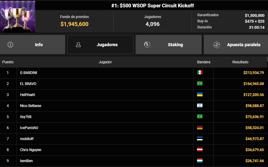Select player Chris Nguyen
Viewport: 268px width, 167px height.
click(x=31, y=150)
